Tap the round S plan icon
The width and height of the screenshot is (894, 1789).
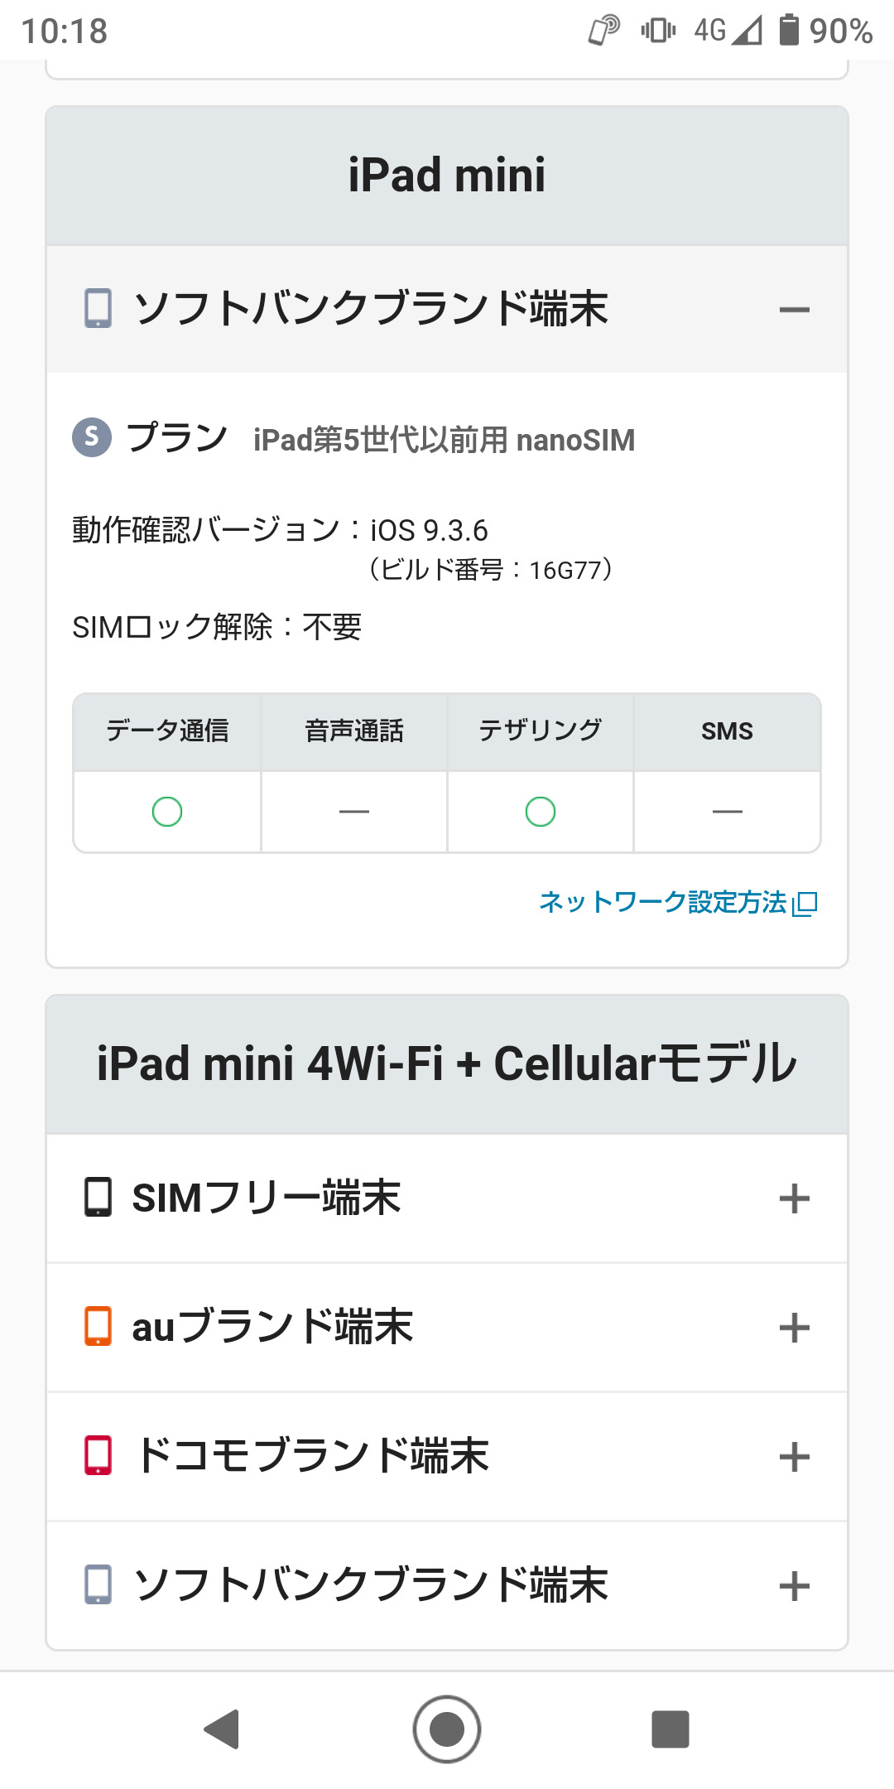(x=92, y=436)
